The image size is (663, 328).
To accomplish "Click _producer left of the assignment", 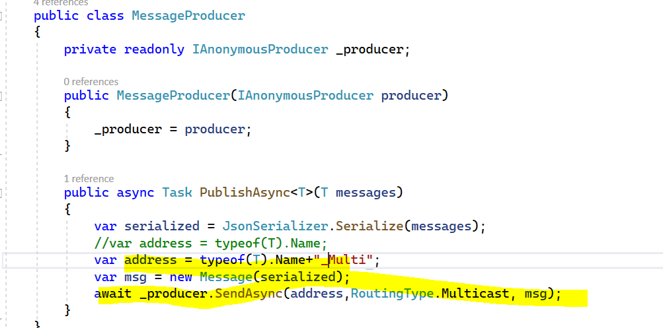I will 128,129.
